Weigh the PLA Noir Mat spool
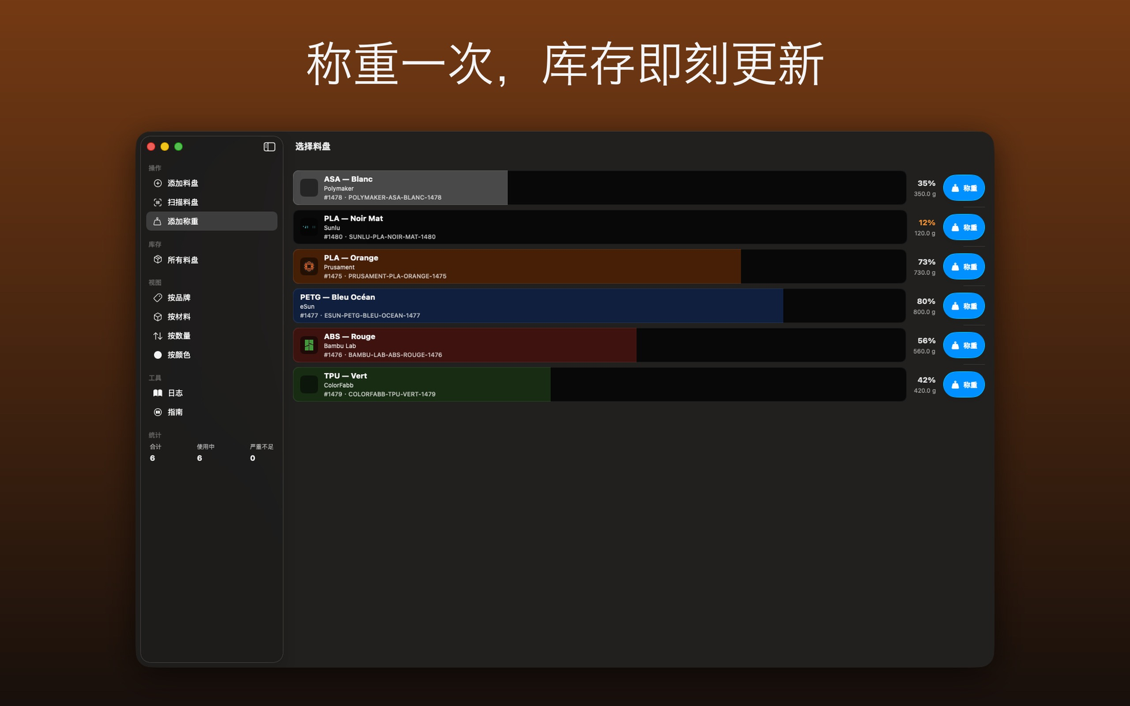The height and width of the screenshot is (706, 1130). click(x=963, y=227)
